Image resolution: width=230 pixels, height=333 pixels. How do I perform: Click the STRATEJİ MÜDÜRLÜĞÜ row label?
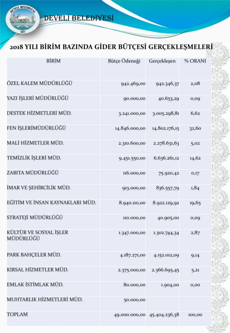(34, 218)
